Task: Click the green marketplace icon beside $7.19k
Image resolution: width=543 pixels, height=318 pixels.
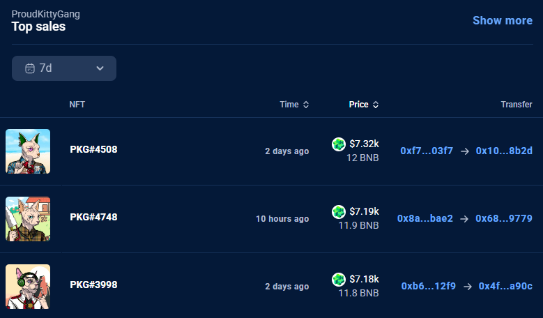Action: coord(339,211)
